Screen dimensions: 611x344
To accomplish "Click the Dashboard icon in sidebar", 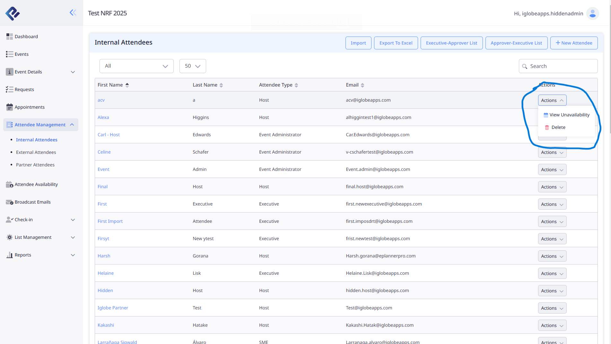I will point(9,37).
